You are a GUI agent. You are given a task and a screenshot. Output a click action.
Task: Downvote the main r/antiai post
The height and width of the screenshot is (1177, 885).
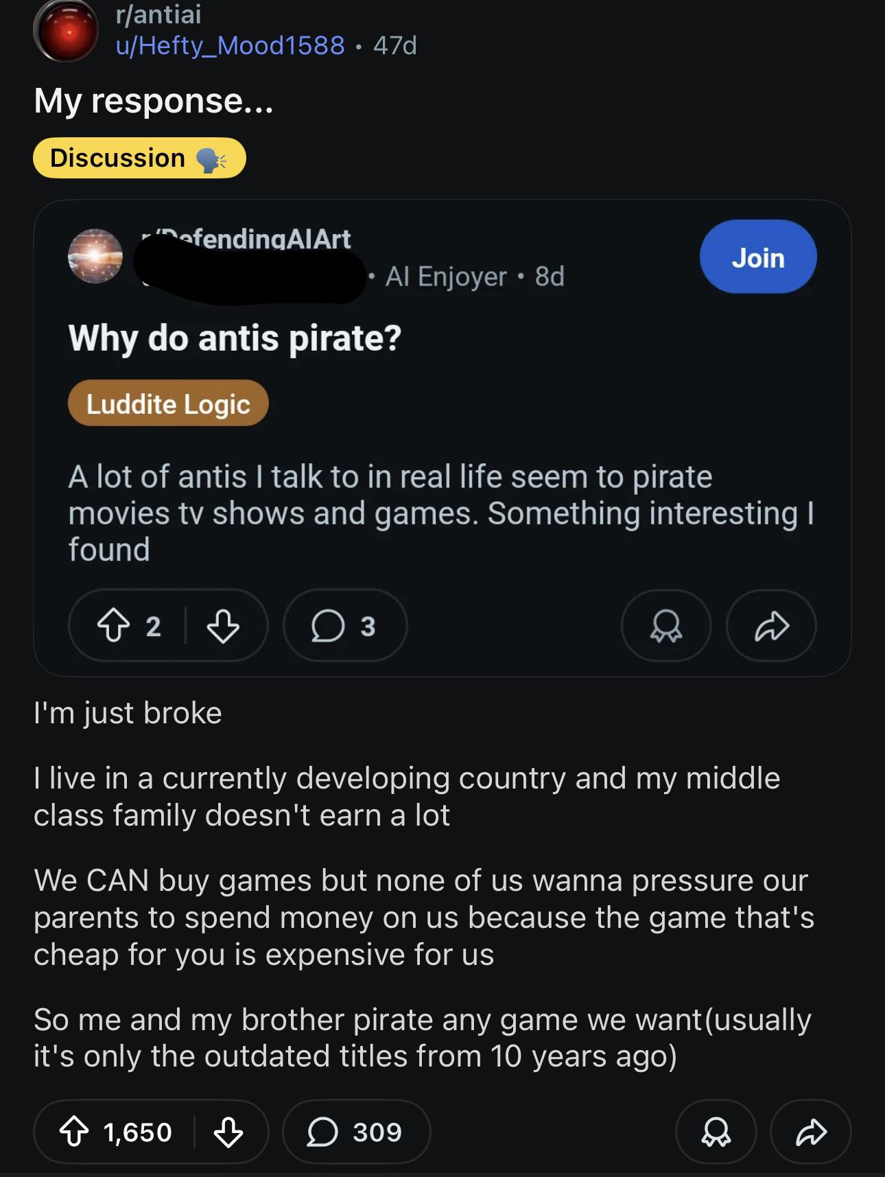click(228, 1132)
